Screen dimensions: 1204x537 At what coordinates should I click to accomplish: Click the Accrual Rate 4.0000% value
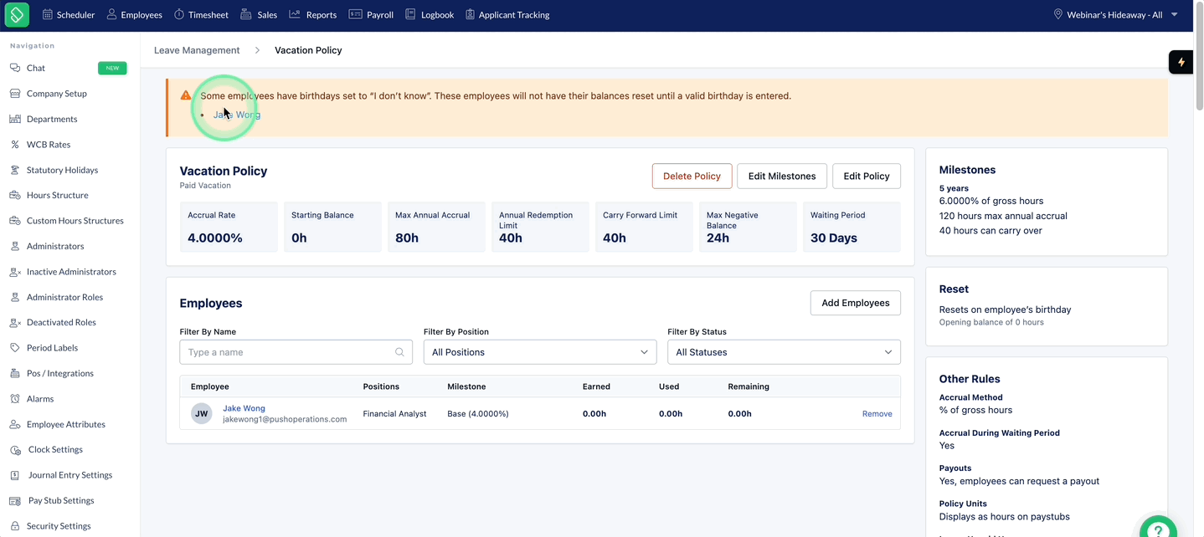(x=215, y=238)
